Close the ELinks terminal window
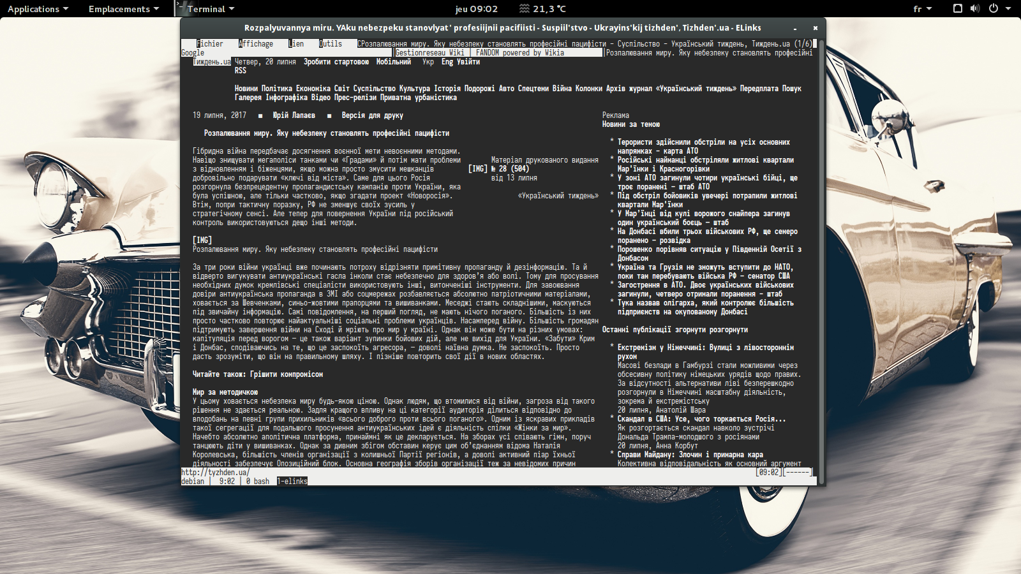Image resolution: width=1021 pixels, height=574 pixels. tap(816, 28)
